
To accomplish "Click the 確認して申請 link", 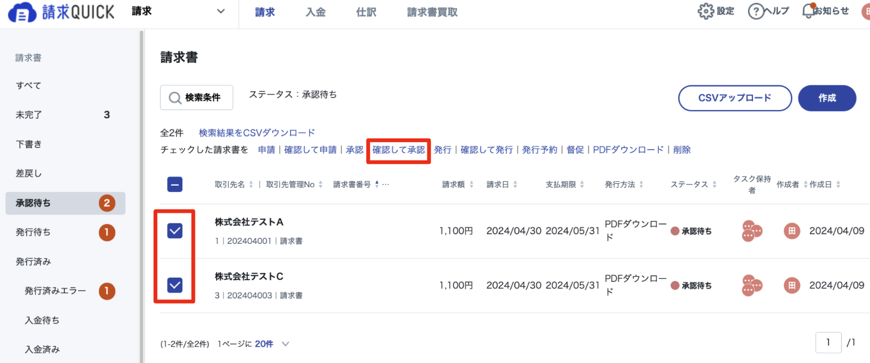I will click(x=310, y=150).
